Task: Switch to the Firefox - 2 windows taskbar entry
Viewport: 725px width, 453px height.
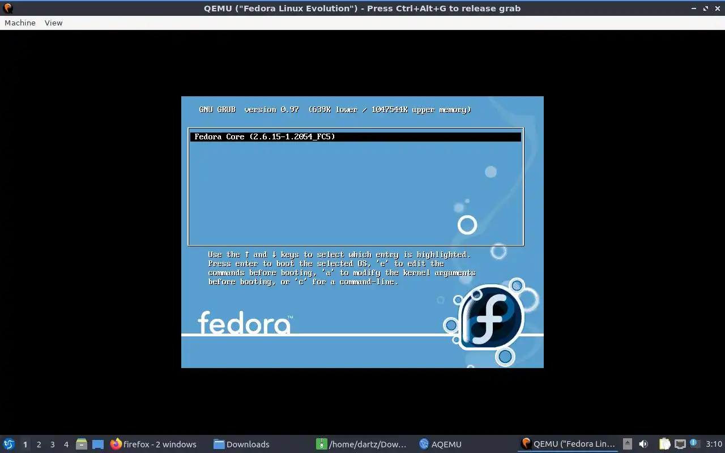Action: (153, 444)
